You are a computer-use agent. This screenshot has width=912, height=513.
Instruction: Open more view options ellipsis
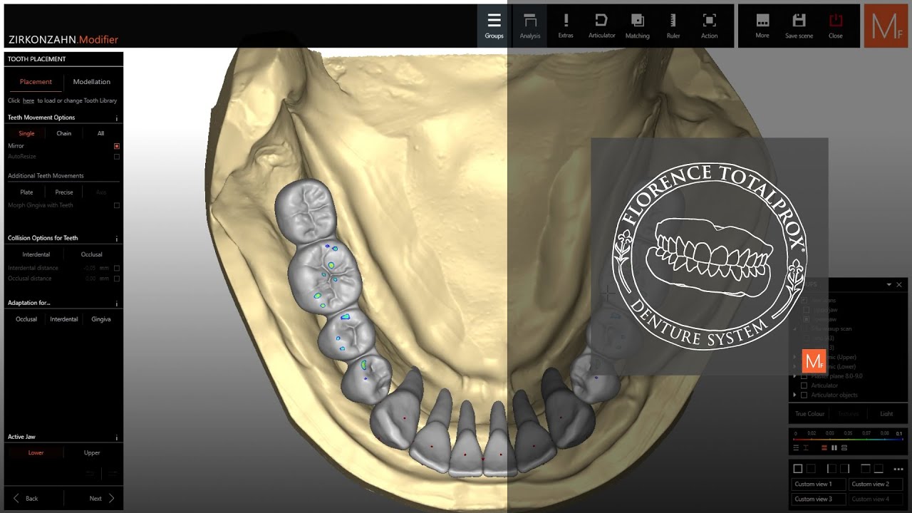coord(898,469)
